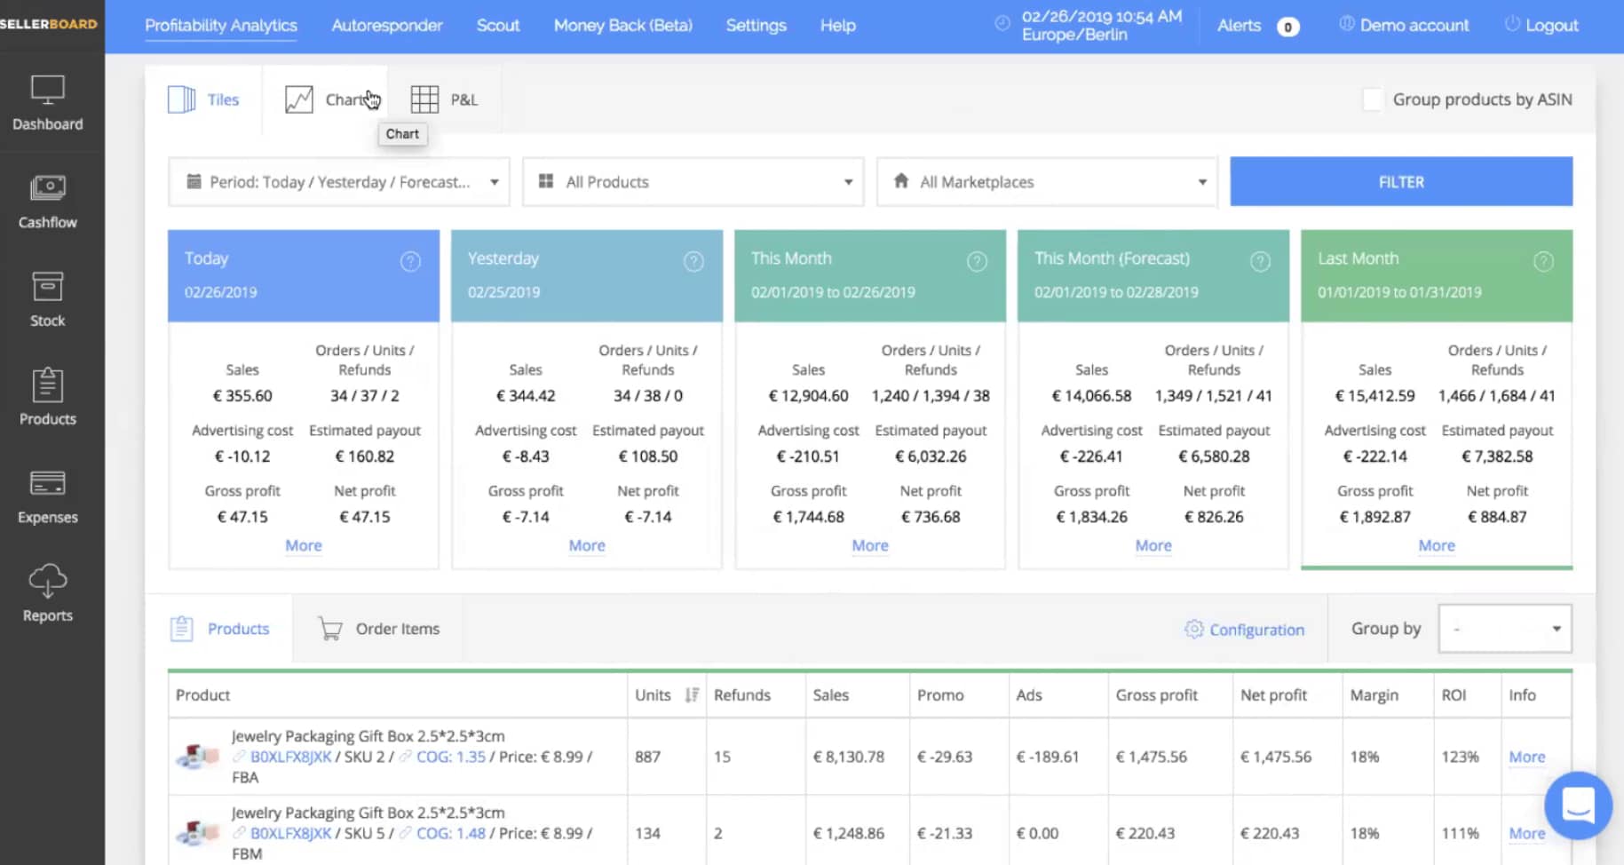
Task: Click Last Month net profit € 884.87
Action: (1497, 517)
